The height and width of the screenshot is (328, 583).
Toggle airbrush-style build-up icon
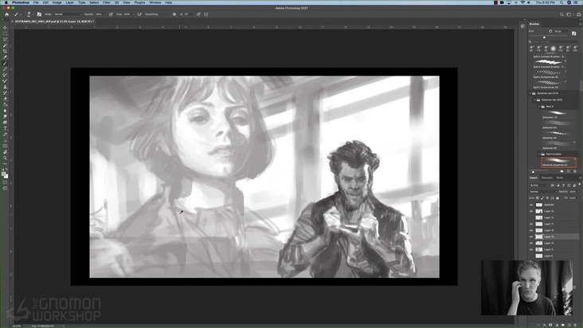140,14
